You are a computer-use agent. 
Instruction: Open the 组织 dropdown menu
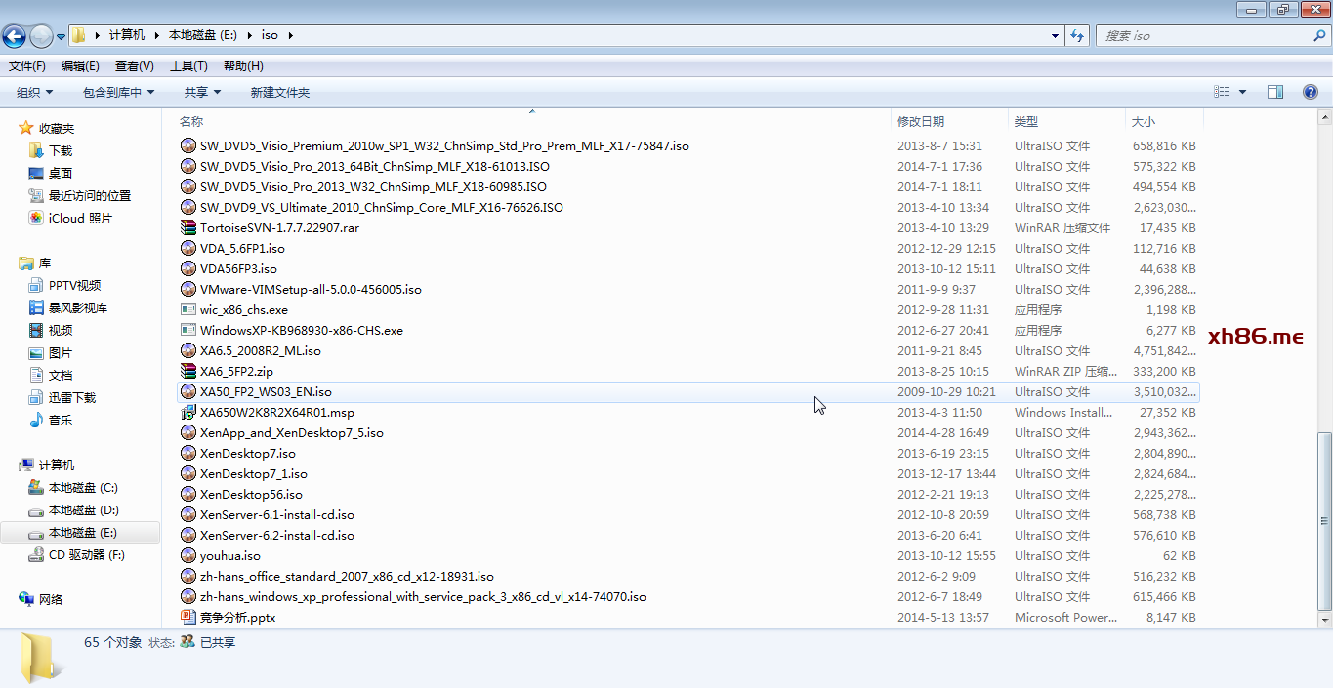click(34, 92)
